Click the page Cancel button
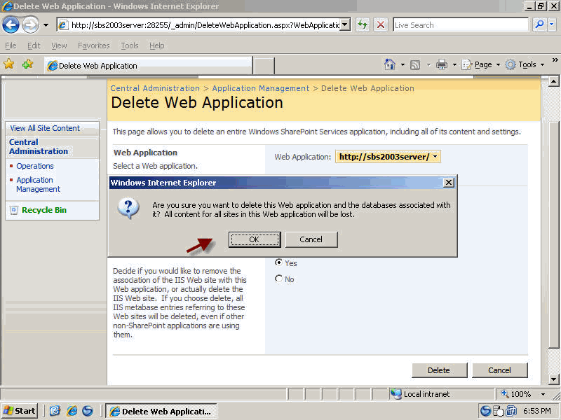Viewport: 561px width, 420px height. 499,370
